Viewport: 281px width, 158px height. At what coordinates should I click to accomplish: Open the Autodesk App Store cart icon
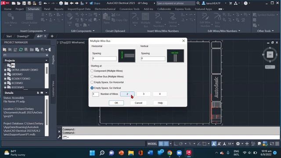(x=231, y=3)
